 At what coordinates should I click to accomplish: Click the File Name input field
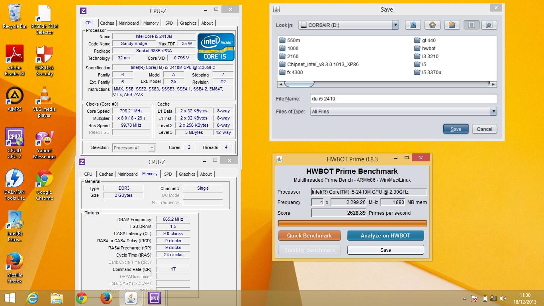pyautogui.click(x=403, y=99)
